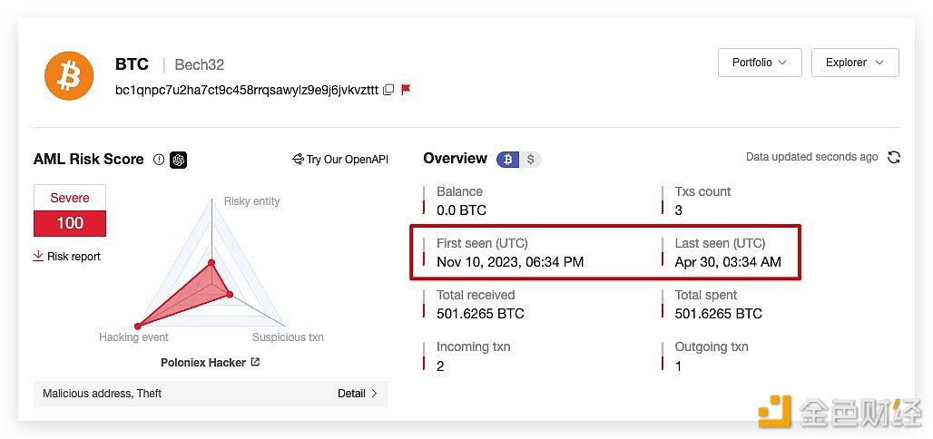The width and height of the screenshot is (933, 439).
Task: Open the Portfolio dropdown
Action: 760,63
